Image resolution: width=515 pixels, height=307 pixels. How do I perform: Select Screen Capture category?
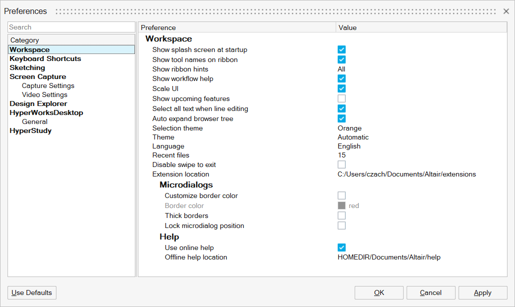tap(38, 76)
